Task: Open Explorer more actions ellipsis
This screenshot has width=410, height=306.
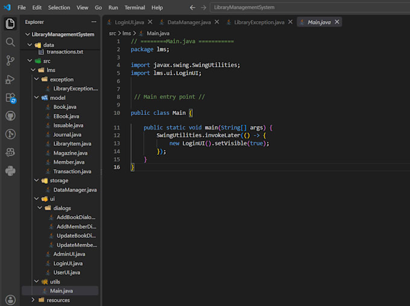Action: click(94, 22)
